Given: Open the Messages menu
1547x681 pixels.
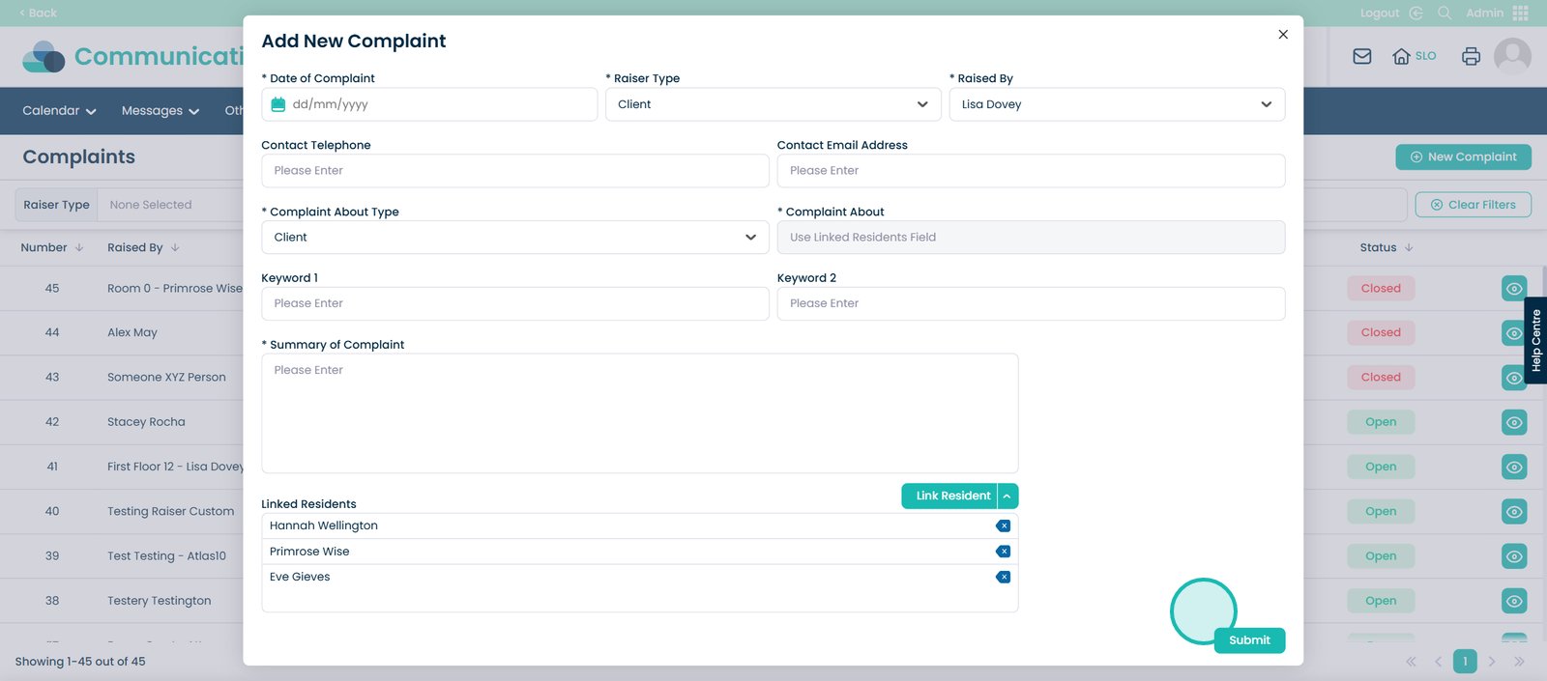Looking at the screenshot, I should 160,111.
